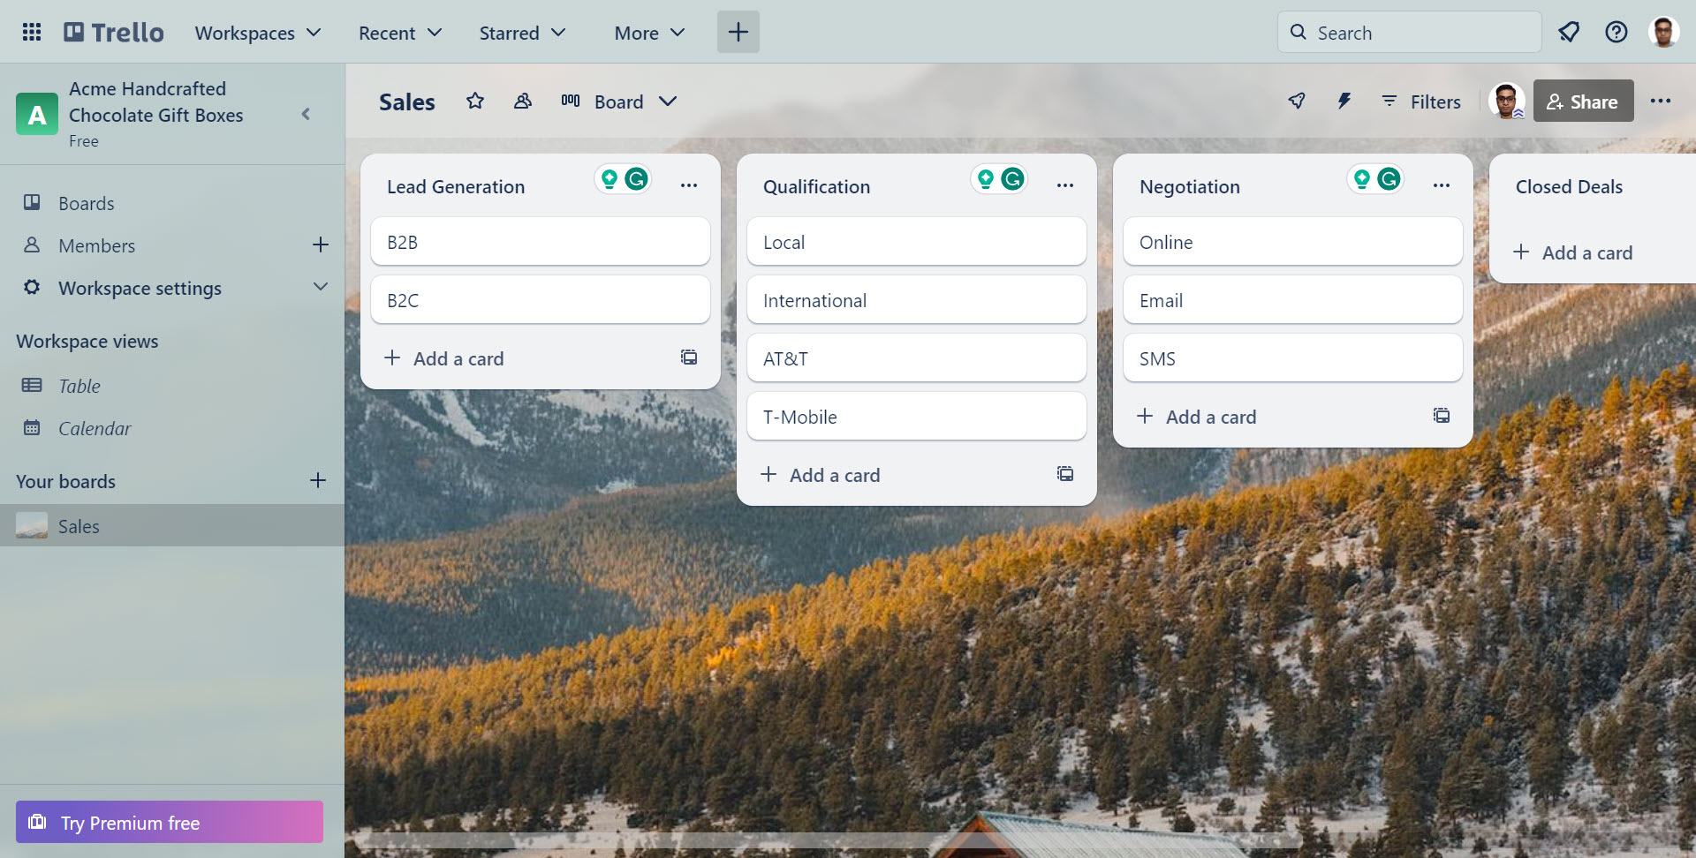
Task: Create from template in Lead Generation list
Action: (689, 357)
